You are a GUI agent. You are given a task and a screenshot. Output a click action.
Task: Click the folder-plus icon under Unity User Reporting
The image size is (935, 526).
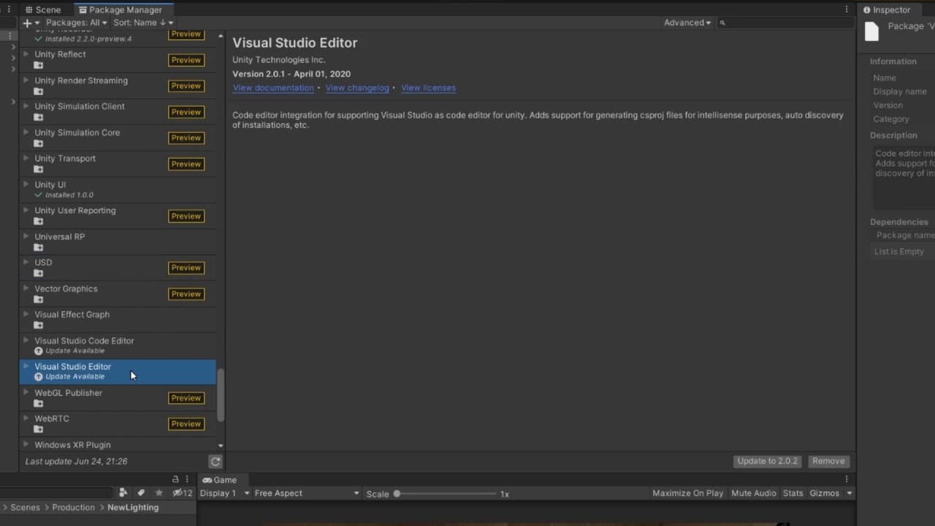(x=39, y=221)
